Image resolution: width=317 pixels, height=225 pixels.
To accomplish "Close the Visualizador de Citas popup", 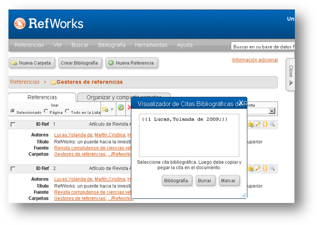I will click(x=241, y=102).
